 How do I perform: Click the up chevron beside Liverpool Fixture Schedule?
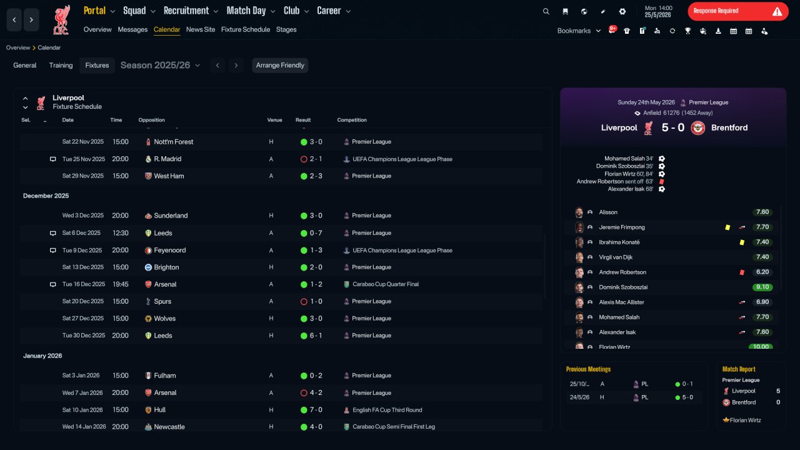(26, 99)
